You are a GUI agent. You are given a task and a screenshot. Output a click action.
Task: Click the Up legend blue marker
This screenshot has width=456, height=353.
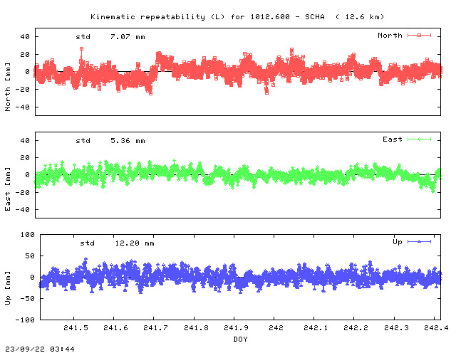pos(419,242)
